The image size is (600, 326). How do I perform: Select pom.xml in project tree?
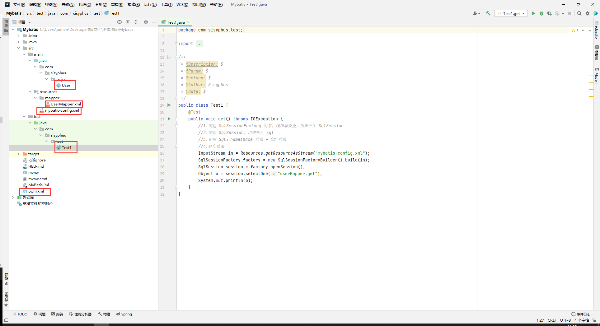pos(33,191)
